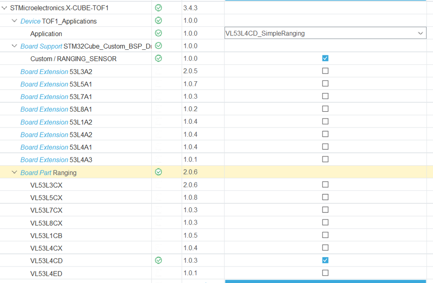Open Board Extension link for 53L1A2
433x283 pixels.
point(44,122)
